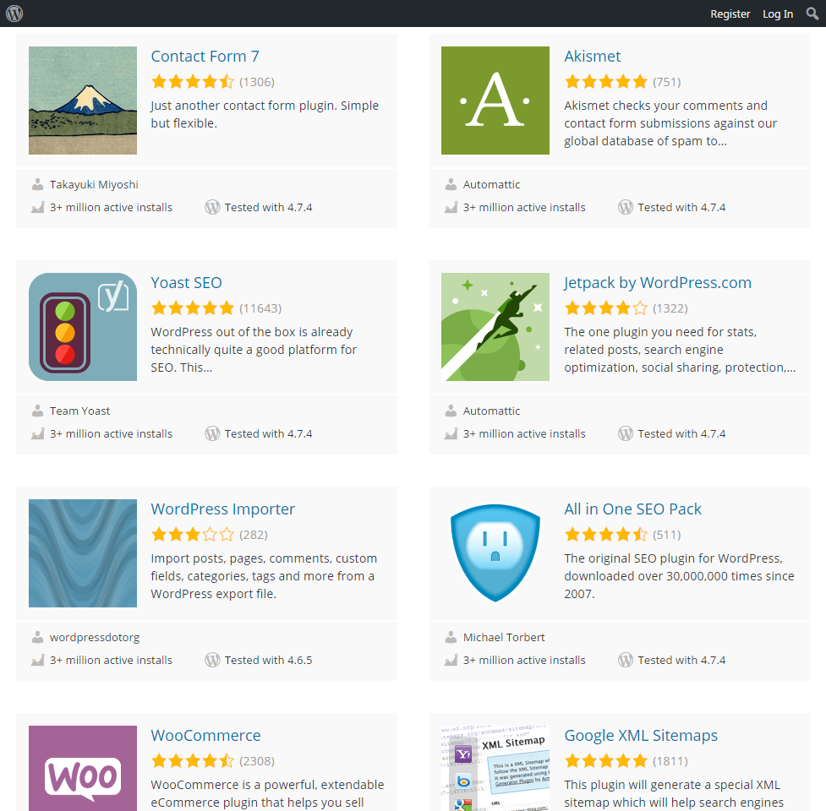Viewport: 826px width, 811px height.
Task: Click WooCommerce star rating
Action: (x=193, y=760)
